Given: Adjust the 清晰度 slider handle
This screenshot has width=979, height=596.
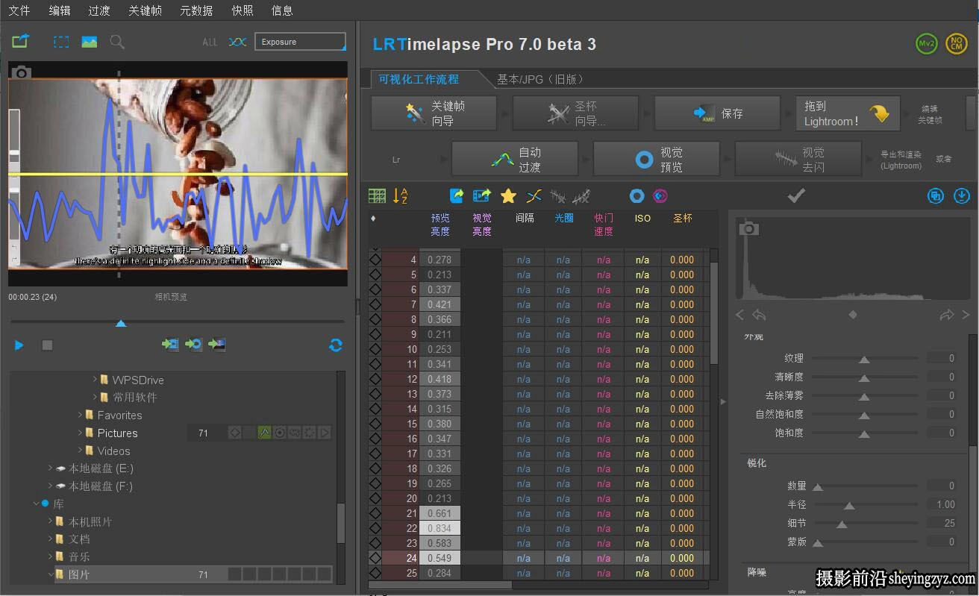Looking at the screenshot, I should pyautogui.click(x=864, y=377).
